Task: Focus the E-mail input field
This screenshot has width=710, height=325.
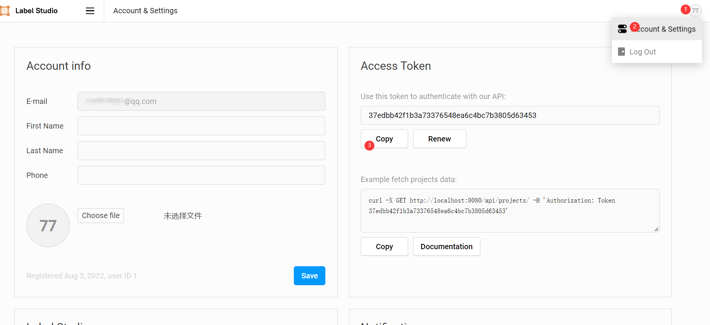Action: (201, 101)
